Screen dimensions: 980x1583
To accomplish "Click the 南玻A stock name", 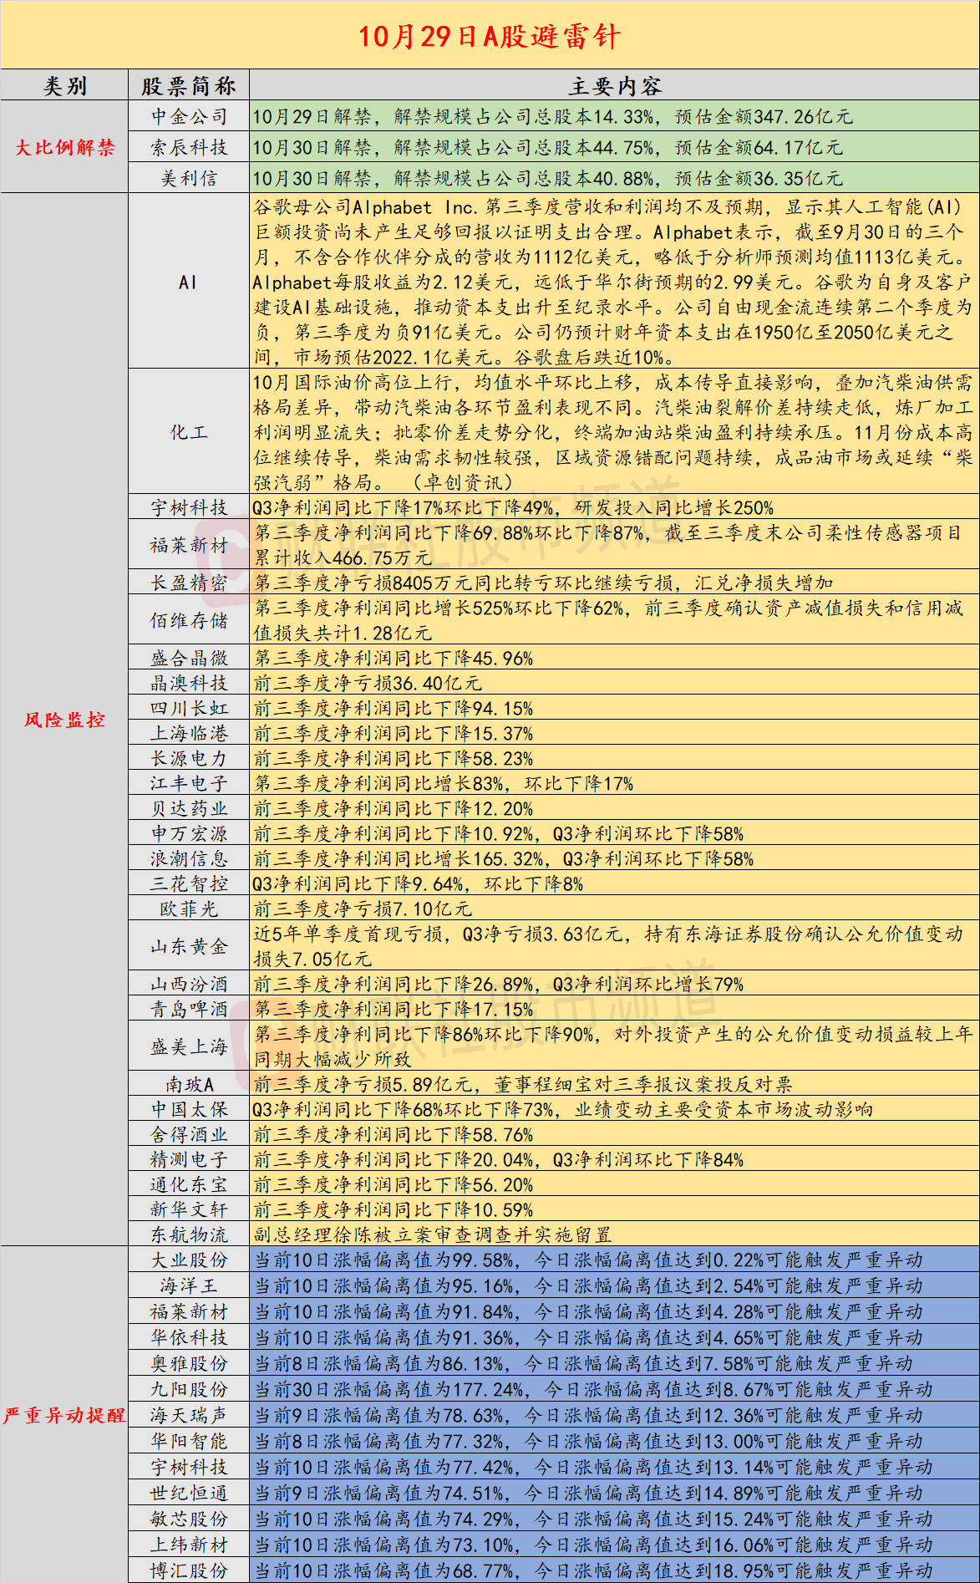I will (189, 1084).
